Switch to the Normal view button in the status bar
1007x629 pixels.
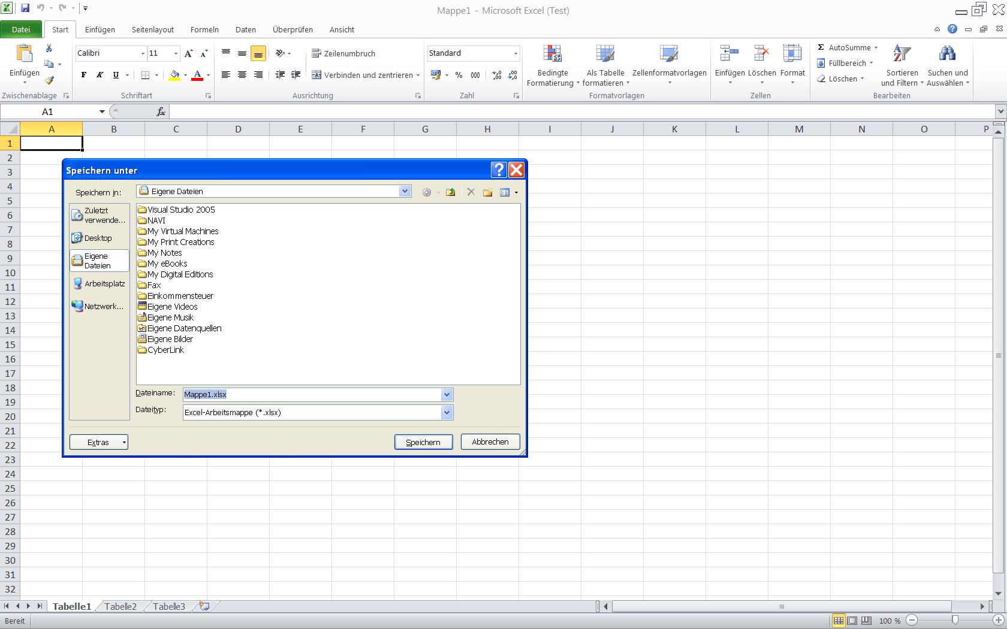[839, 621]
